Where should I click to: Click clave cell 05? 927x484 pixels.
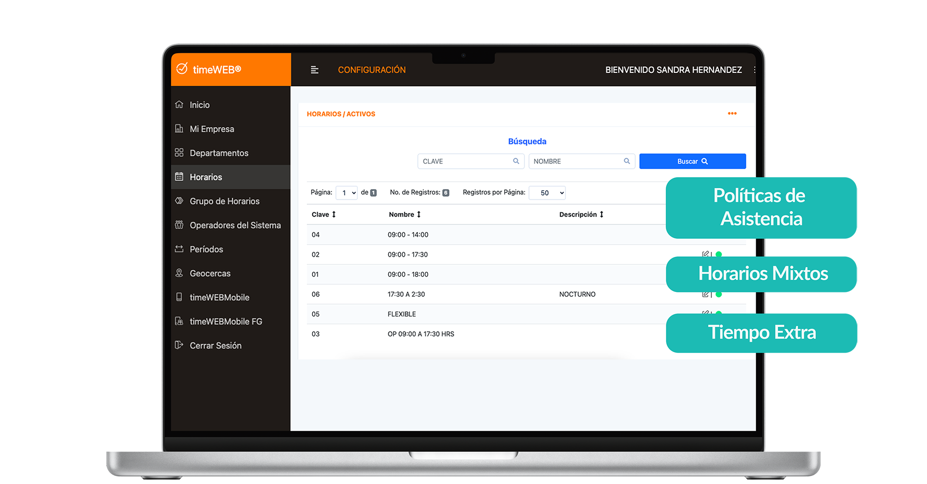tap(315, 314)
